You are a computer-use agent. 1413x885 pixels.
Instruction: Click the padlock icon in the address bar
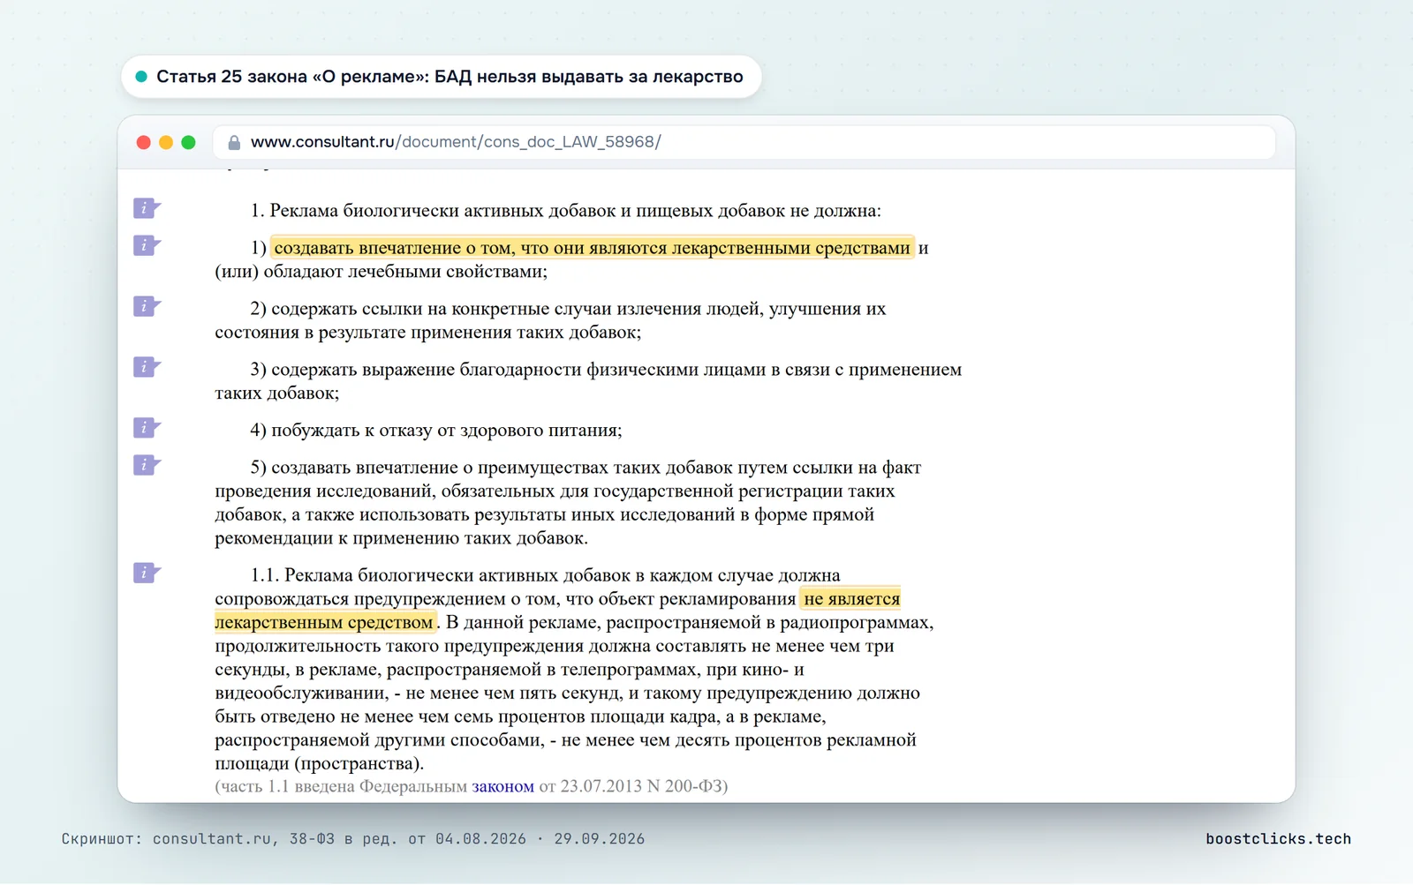234,142
